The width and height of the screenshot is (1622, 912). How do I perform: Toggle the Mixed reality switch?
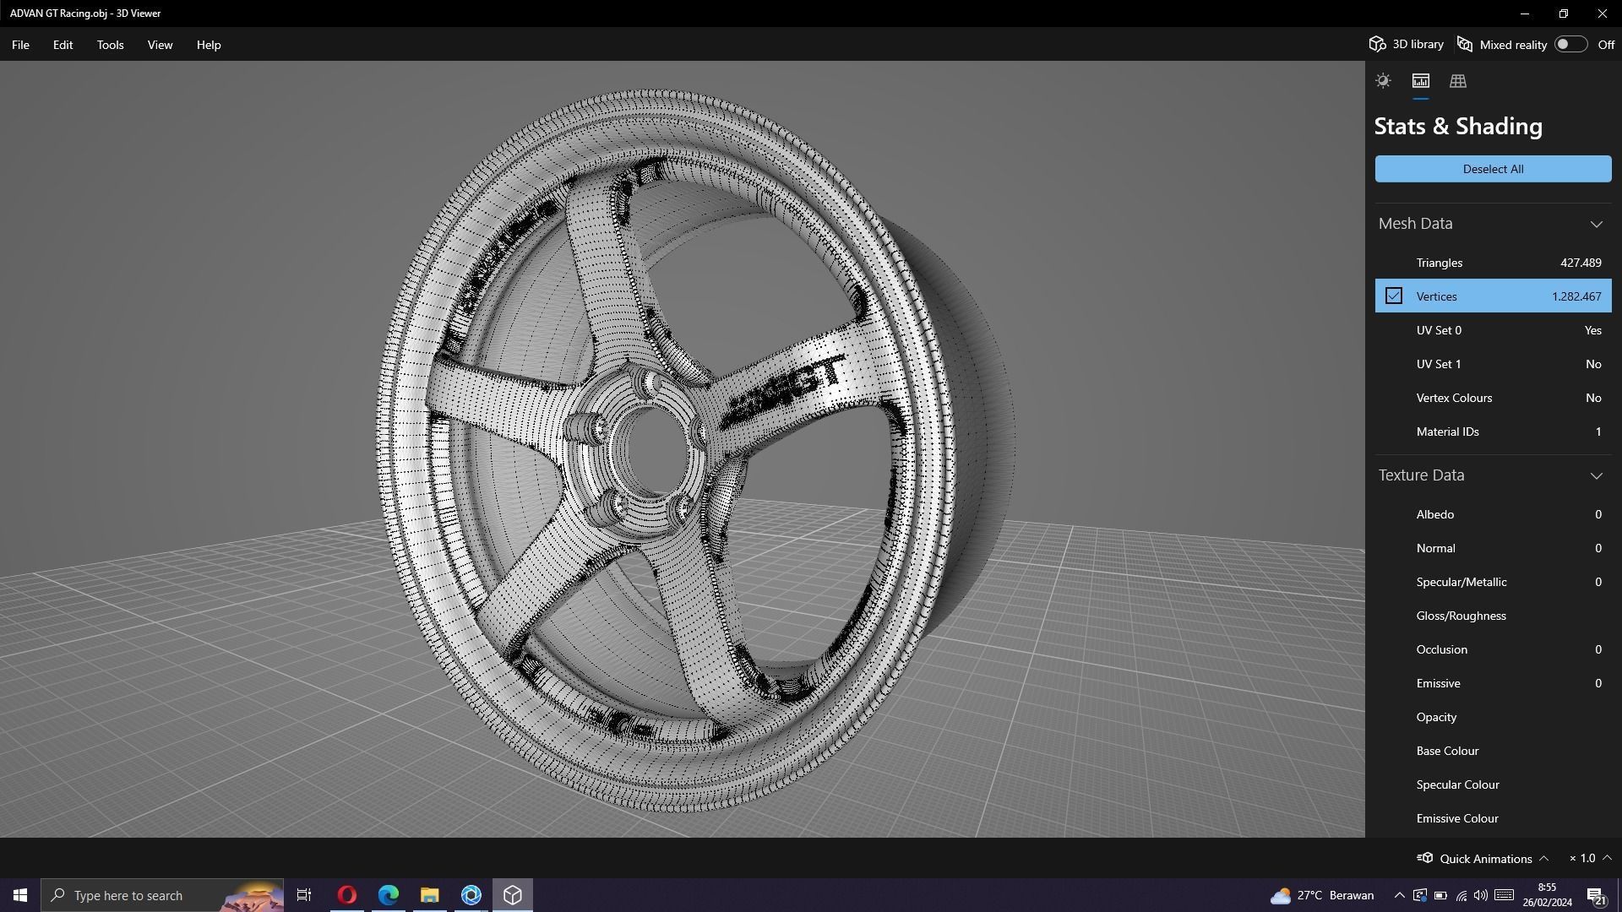[1570, 44]
